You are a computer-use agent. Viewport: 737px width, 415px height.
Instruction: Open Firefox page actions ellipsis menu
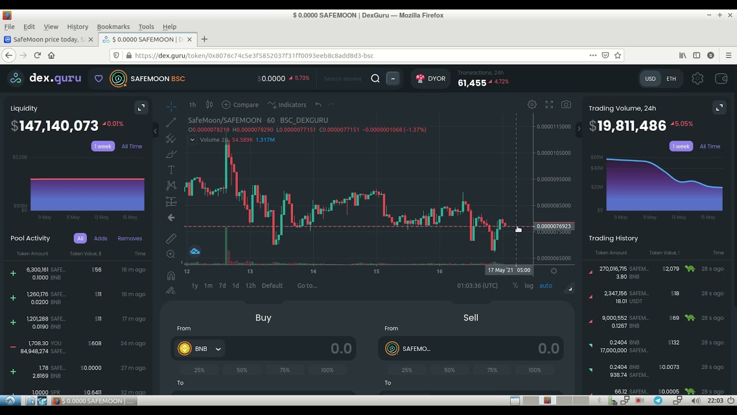click(593, 55)
